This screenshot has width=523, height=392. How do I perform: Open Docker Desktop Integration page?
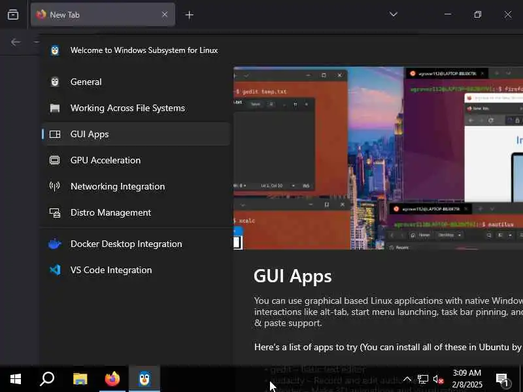(136, 244)
